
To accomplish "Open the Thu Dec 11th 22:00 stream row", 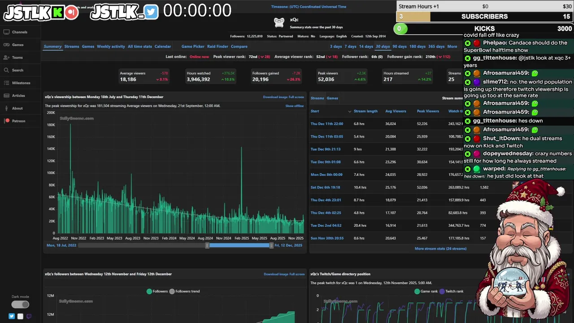I will pyautogui.click(x=327, y=124).
